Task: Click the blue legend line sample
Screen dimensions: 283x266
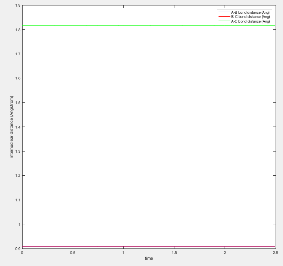Action: coord(224,12)
